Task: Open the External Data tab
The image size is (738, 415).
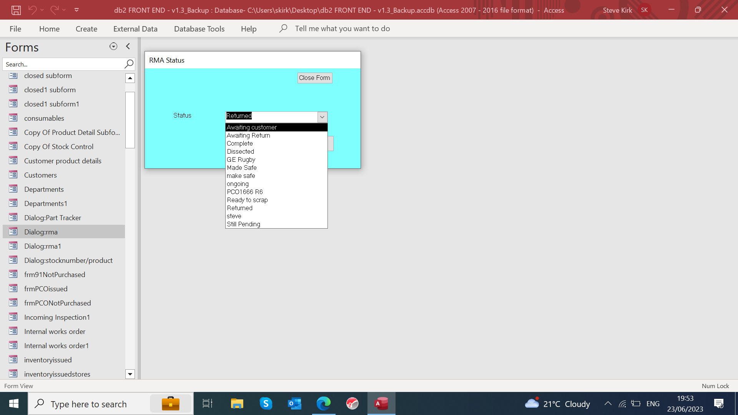Action: coord(135,29)
